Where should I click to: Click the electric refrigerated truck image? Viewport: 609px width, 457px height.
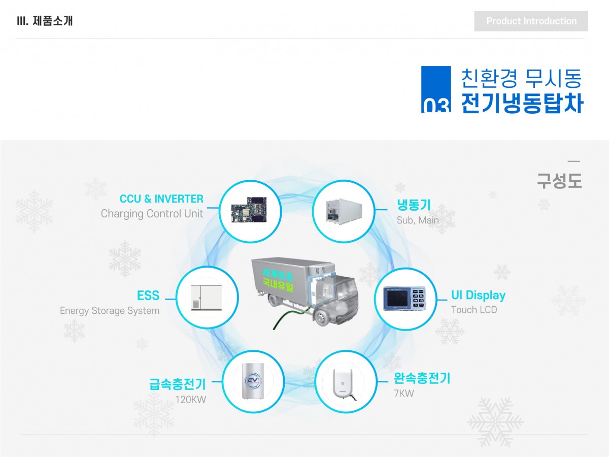304,292
